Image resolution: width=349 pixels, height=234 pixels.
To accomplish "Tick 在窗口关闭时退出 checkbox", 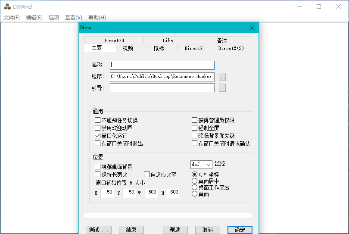I will point(97,144).
